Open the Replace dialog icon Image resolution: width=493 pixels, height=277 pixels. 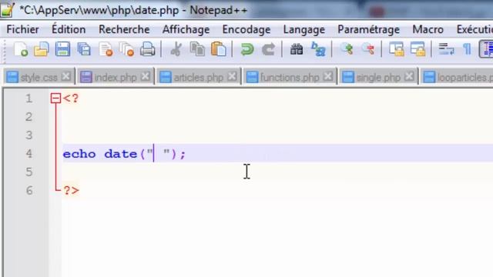[318, 49]
